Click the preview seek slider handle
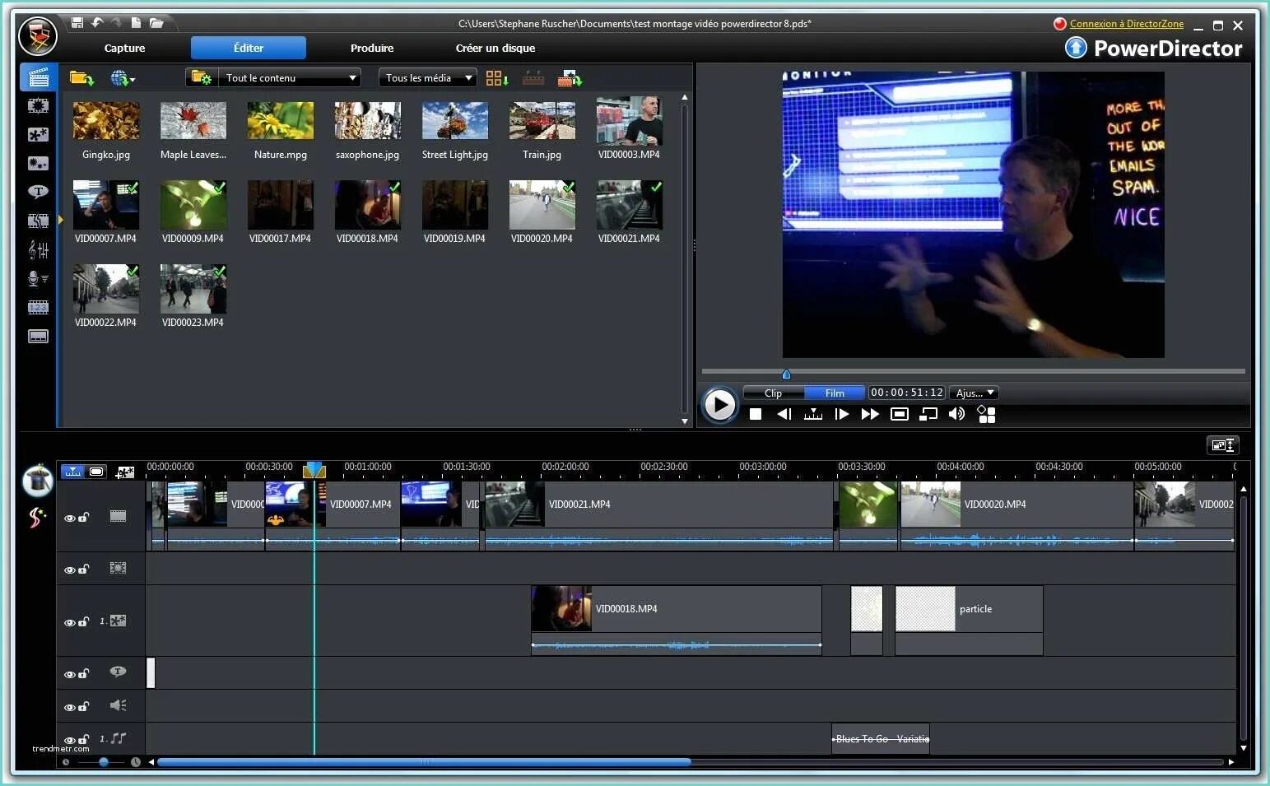The height and width of the screenshot is (786, 1270). pos(786,374)
